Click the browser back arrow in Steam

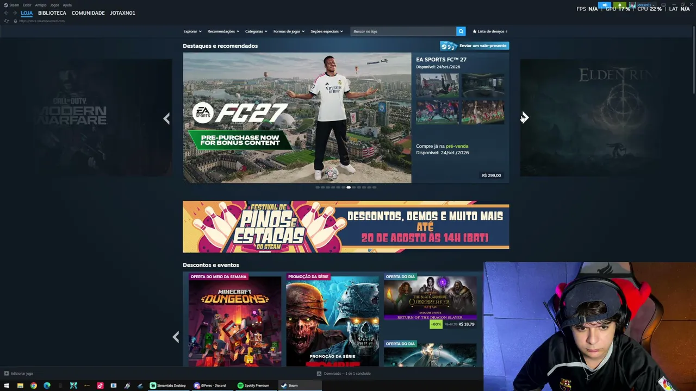(7, 13)
